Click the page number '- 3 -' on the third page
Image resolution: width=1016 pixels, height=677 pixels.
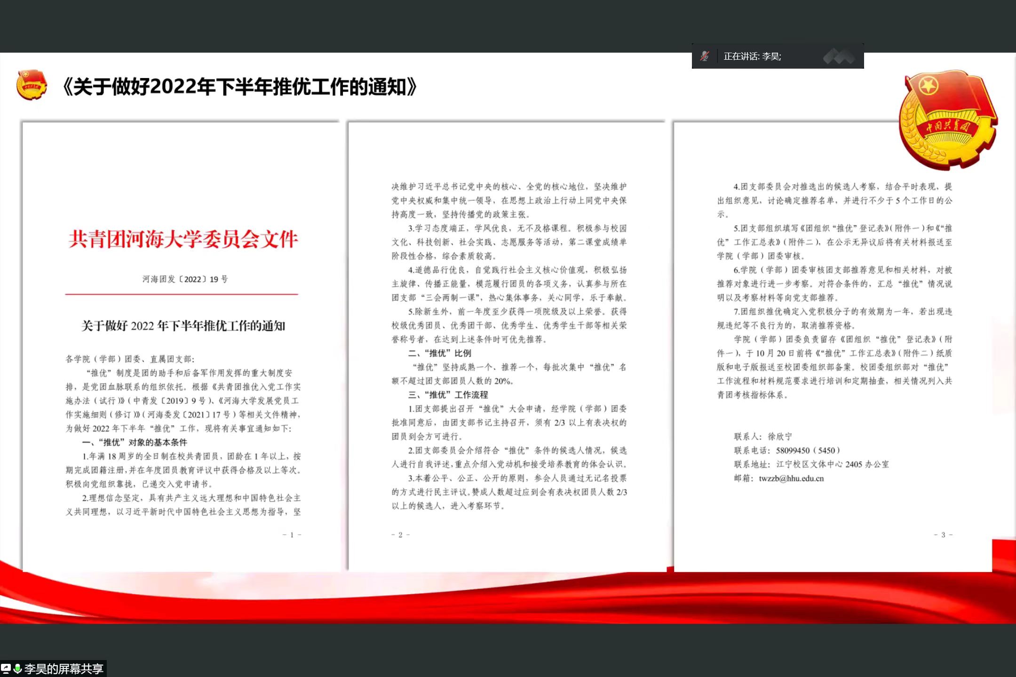click(943, 535)
